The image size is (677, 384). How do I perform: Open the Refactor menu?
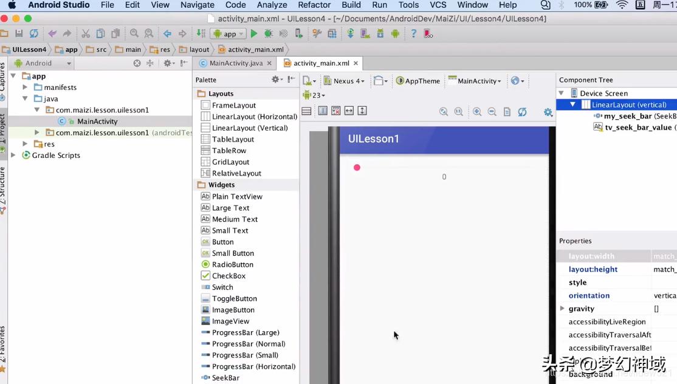tap(314, 5)
